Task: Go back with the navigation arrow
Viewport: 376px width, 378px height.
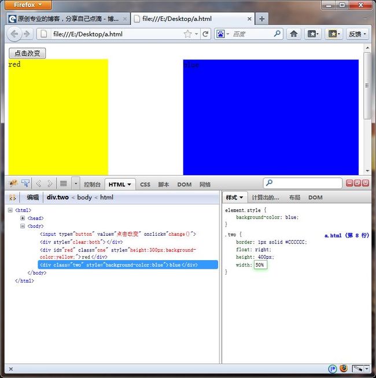Action: click(x=14, y=34)
